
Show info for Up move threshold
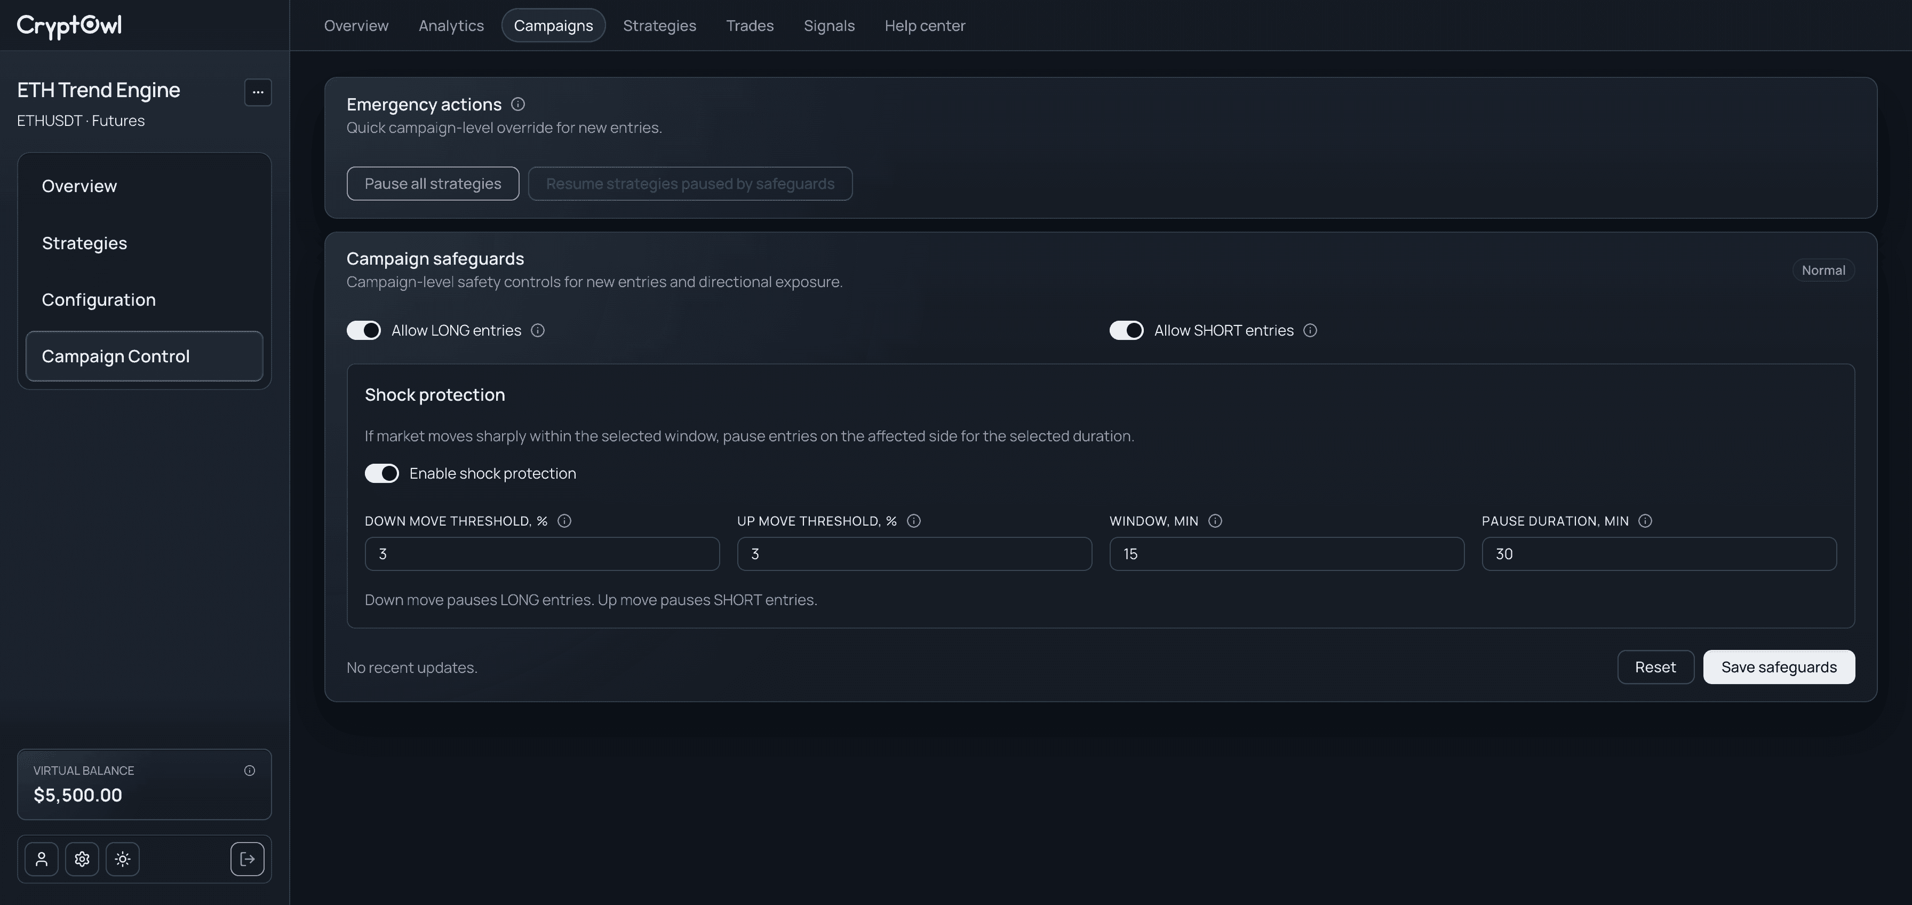point(914,521)
